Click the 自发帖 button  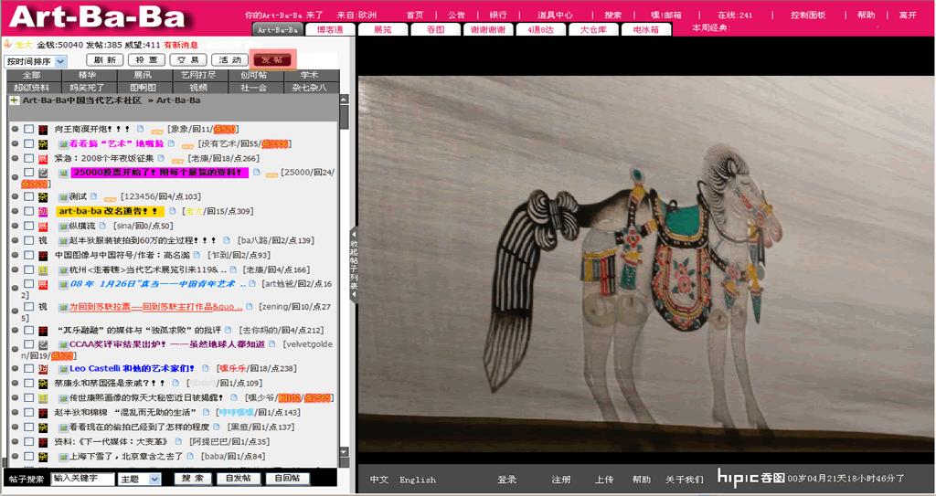click(238, 478)
